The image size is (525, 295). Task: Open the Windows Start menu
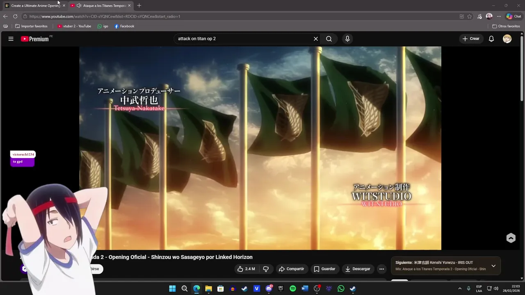(172, 288)
